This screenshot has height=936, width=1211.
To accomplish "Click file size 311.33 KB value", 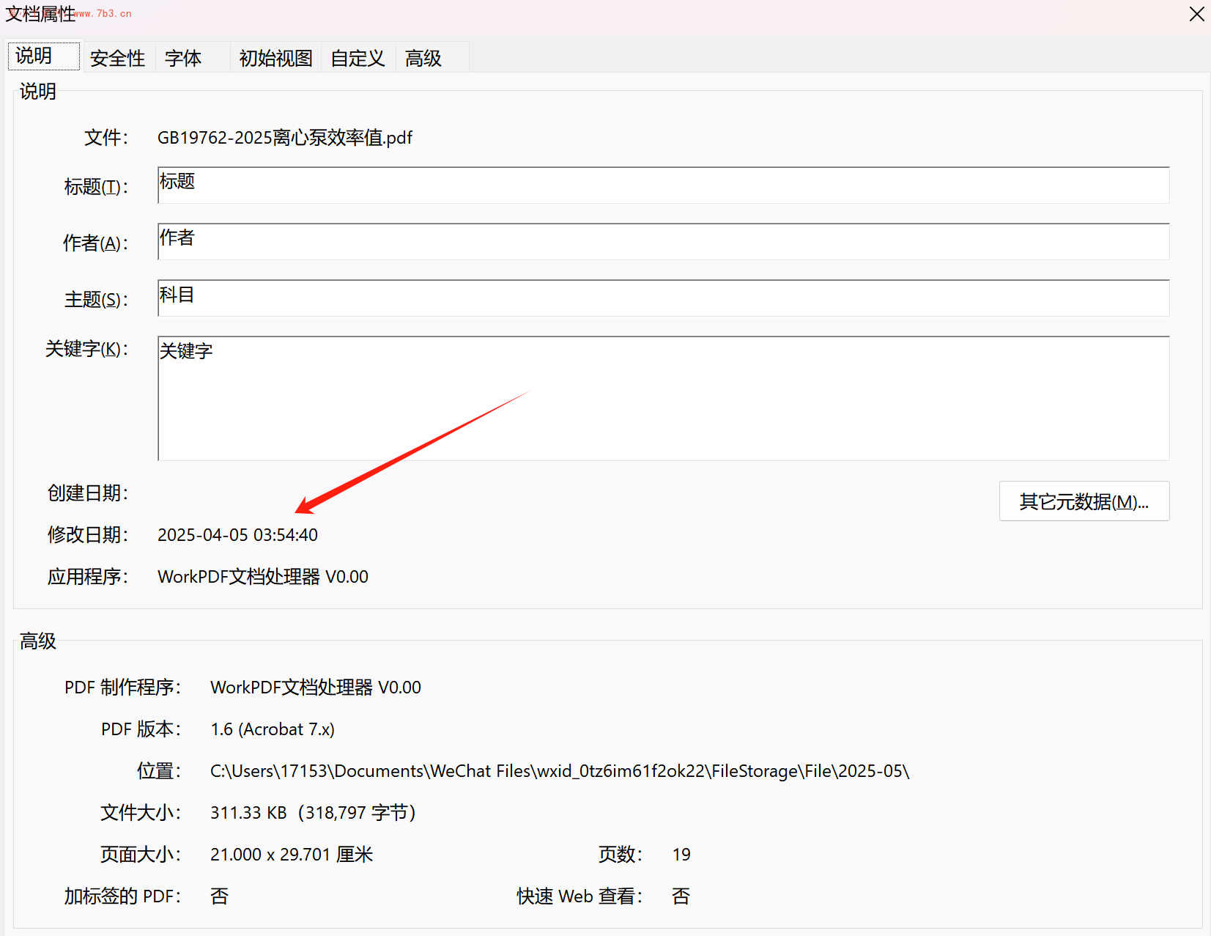I will (313, 813).
